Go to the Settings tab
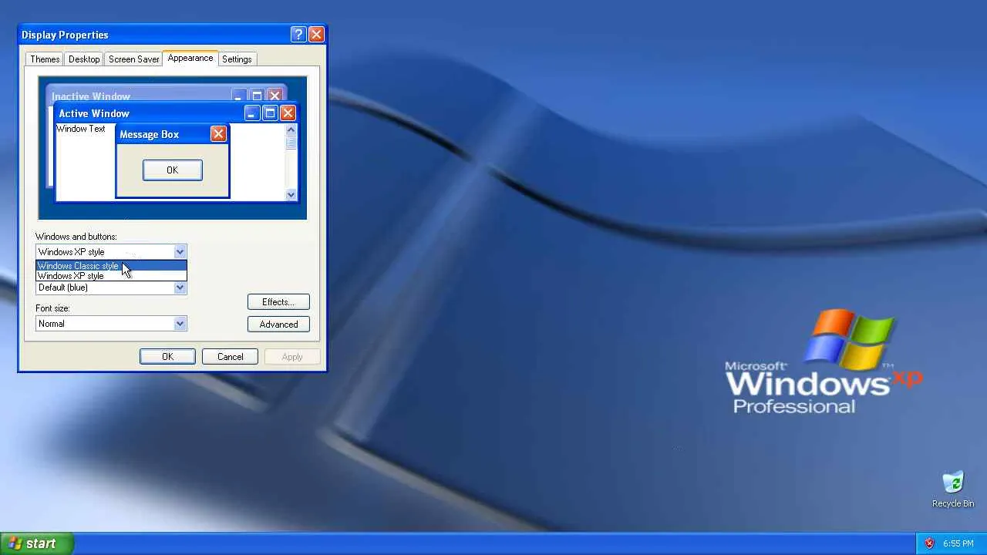Viewport: 987px width, 555px height. [x=237, y=59]
